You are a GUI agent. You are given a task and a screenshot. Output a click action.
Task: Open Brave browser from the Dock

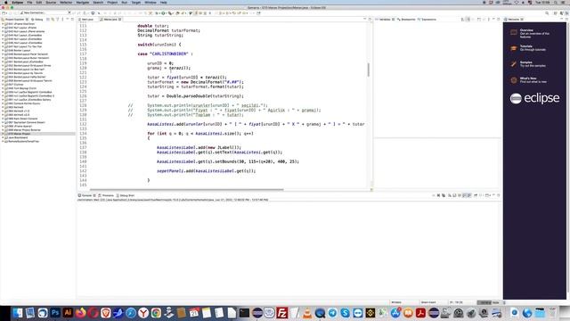106,313
